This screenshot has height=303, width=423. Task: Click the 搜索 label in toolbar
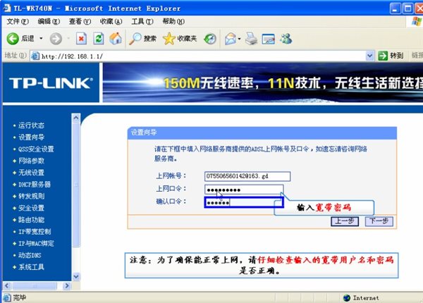click(x=150, y=39)
